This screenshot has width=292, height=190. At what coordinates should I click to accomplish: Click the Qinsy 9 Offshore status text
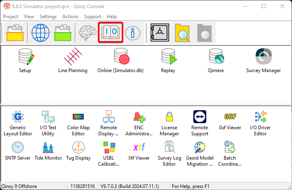pyautogui.click(x=19, y=186)
